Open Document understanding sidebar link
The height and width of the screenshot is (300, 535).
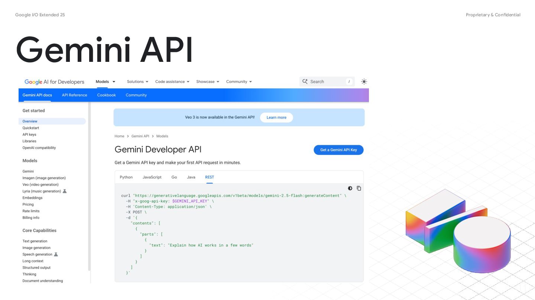coord(43,281)
